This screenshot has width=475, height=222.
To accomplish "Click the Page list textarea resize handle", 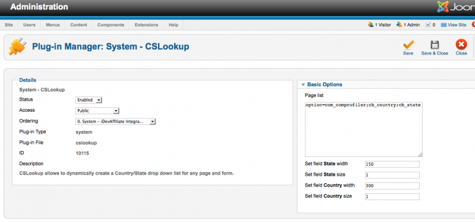I will click(x=420, y=155).
